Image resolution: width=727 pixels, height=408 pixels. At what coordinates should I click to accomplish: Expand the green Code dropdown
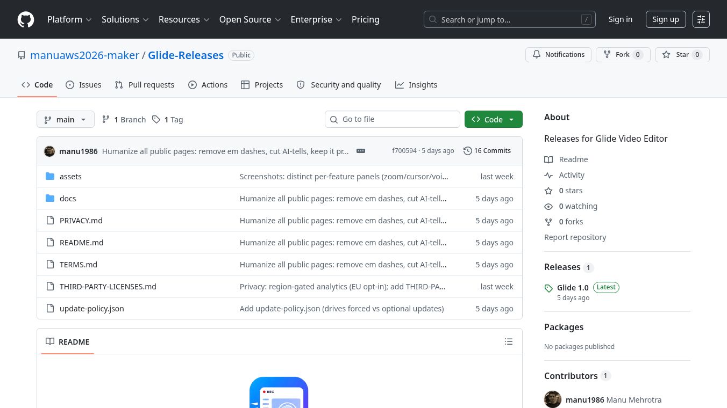coord(494,120)
